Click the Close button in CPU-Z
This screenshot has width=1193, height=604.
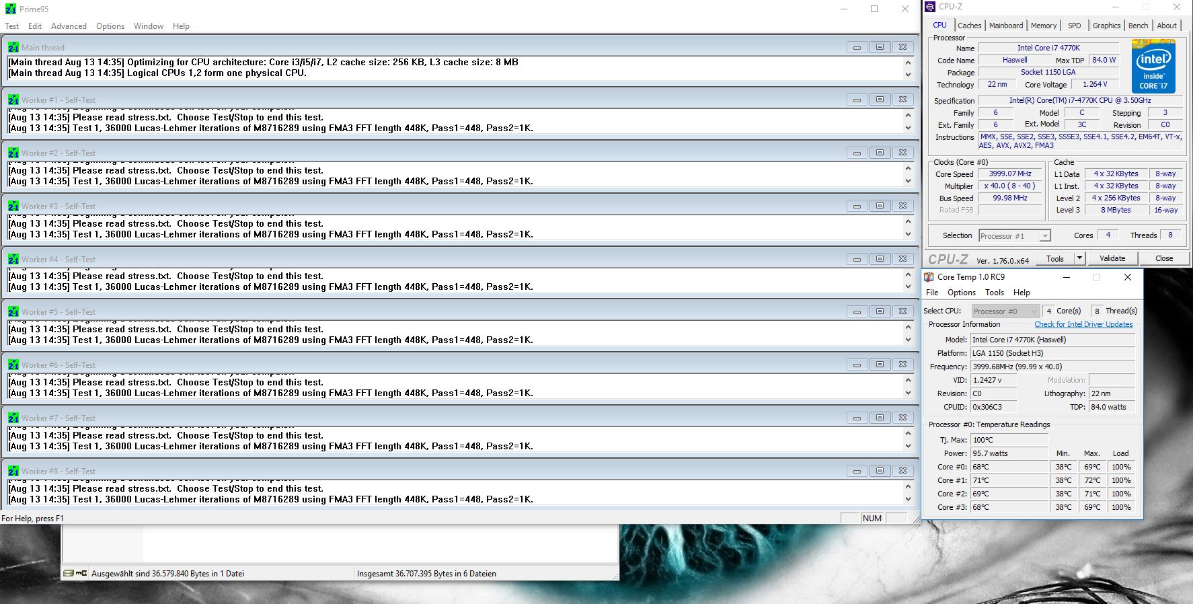click(x=1164, y=258)
